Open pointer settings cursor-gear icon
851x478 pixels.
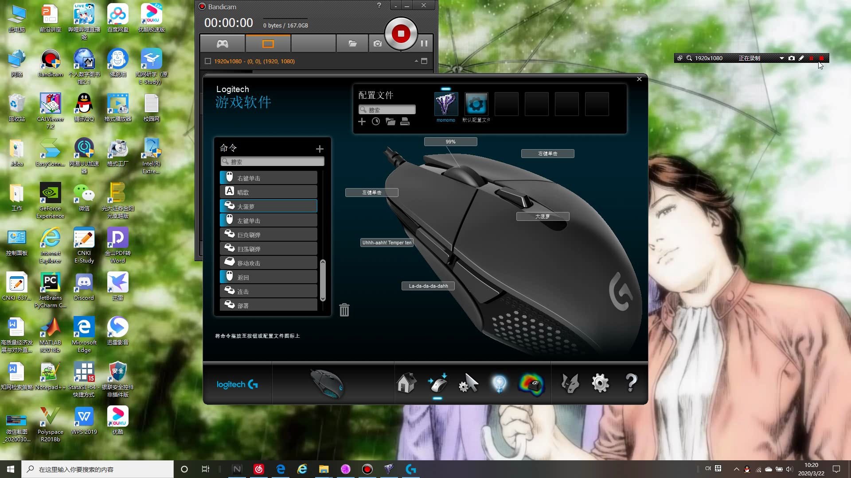coord(468,383)
